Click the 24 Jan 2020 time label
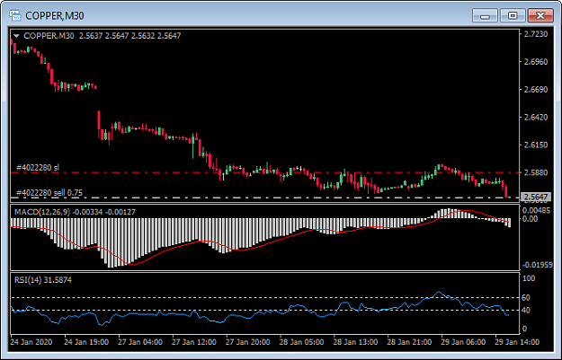562x360 pixels. [x=31, y=342]
